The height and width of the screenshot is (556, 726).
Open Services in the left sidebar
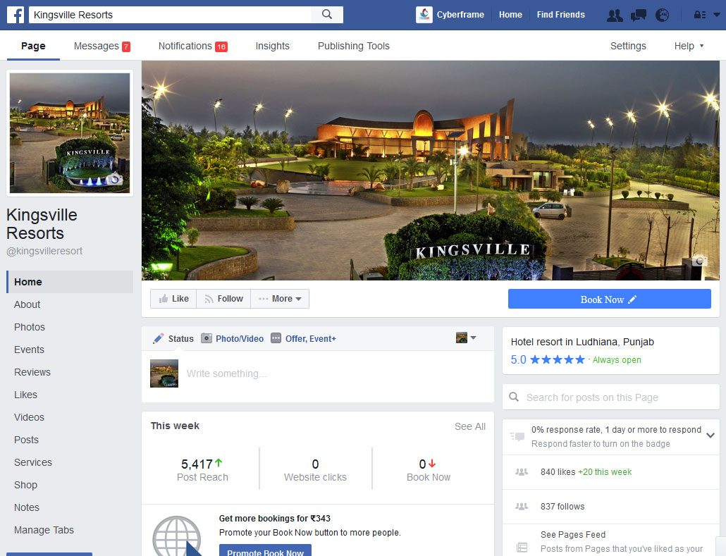coord(33,462)
